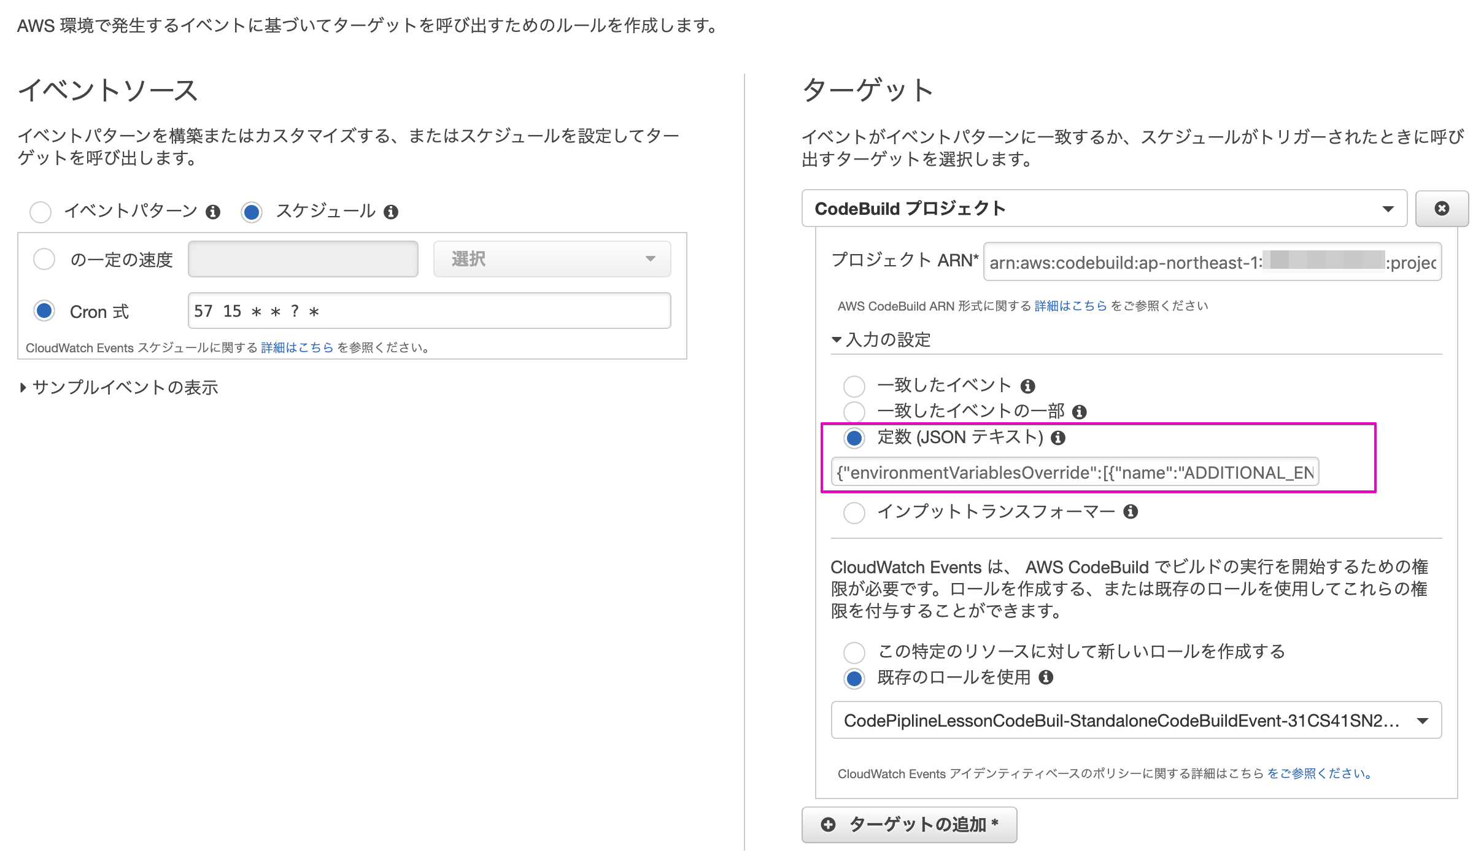Choose the の一定の速度 rate option
The width and height of the screenshot is (1473, 858).
[x=44, y=259]
